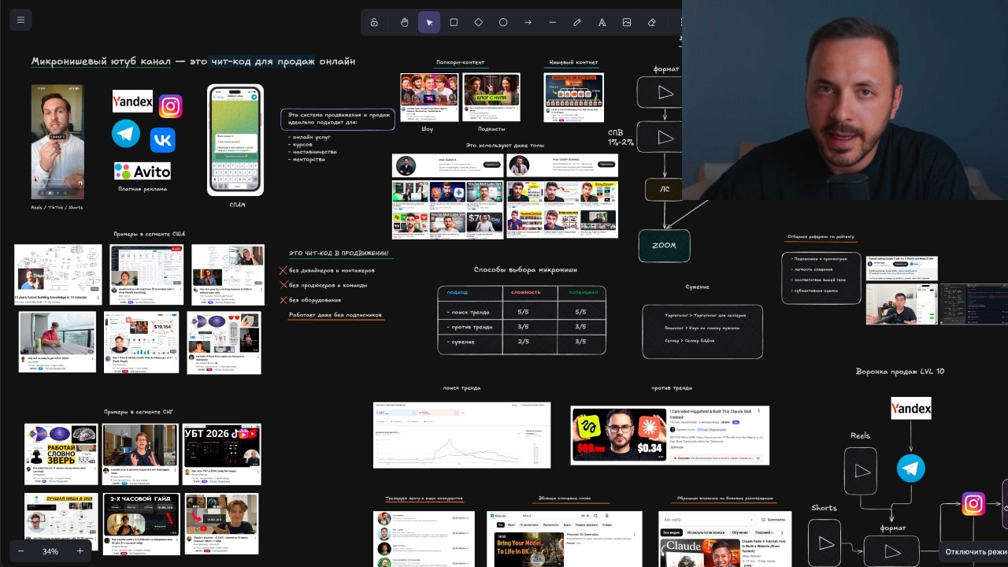
Task: Select the Selection arrow tool
Action: click(x=429, y=22)
